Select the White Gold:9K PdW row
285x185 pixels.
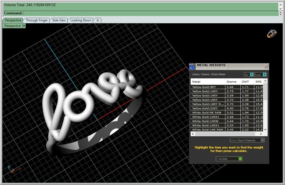(227, 112)
